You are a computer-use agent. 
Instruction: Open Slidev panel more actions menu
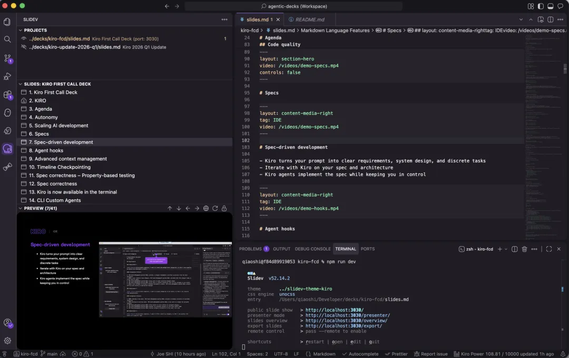[224, 20]
